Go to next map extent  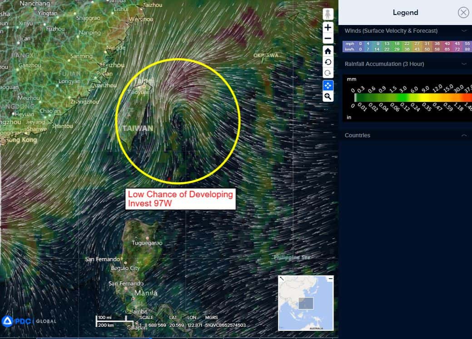tap(328, 73)
